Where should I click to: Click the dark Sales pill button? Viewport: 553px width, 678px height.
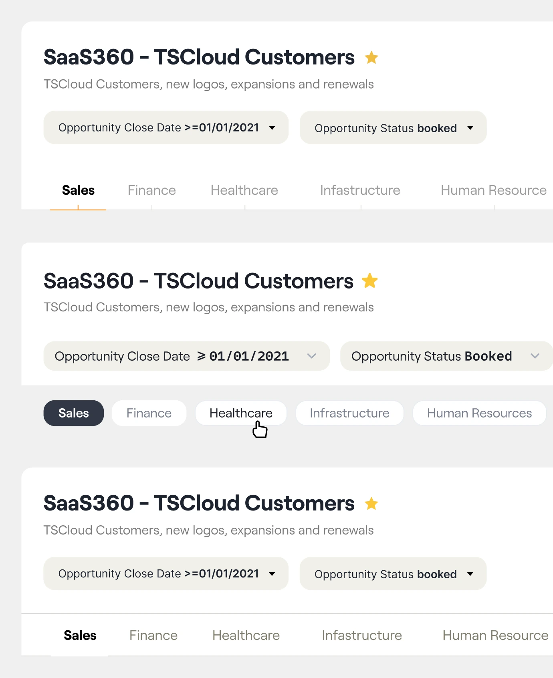(74, 413)
